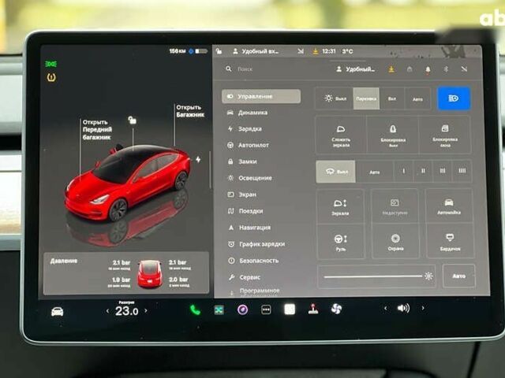Set exterior lights to Вкл

[392, 98]
